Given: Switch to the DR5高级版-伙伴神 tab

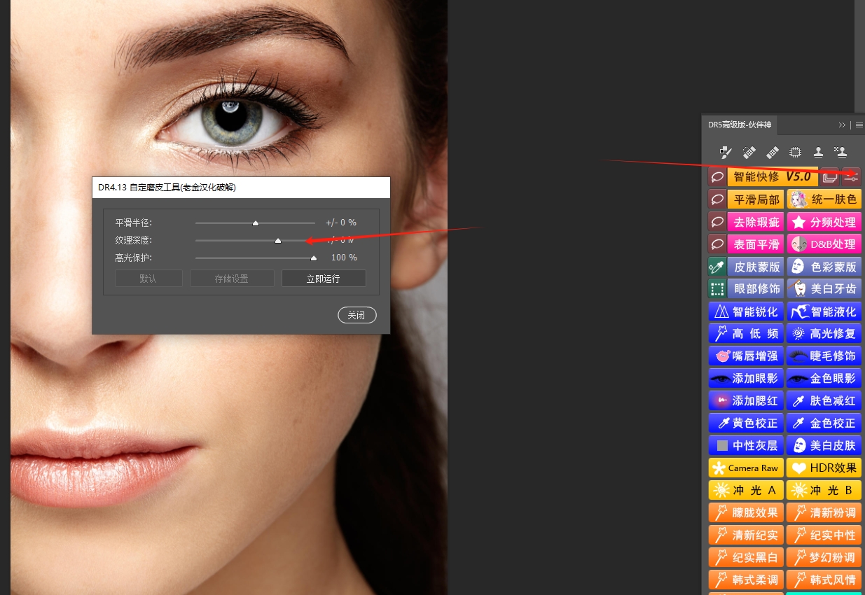Looking at the screenshot, I should [739, 125].
